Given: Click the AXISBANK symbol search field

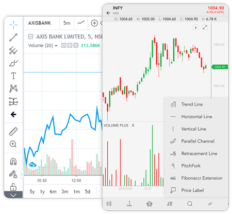Looking at the screenshot, I should 40,23.
